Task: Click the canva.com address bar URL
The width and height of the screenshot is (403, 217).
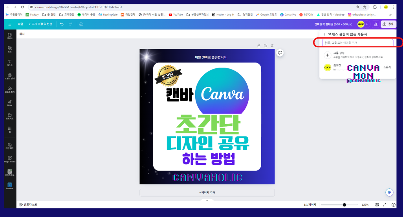Action: pyautogui.click(x=79, y=7)
